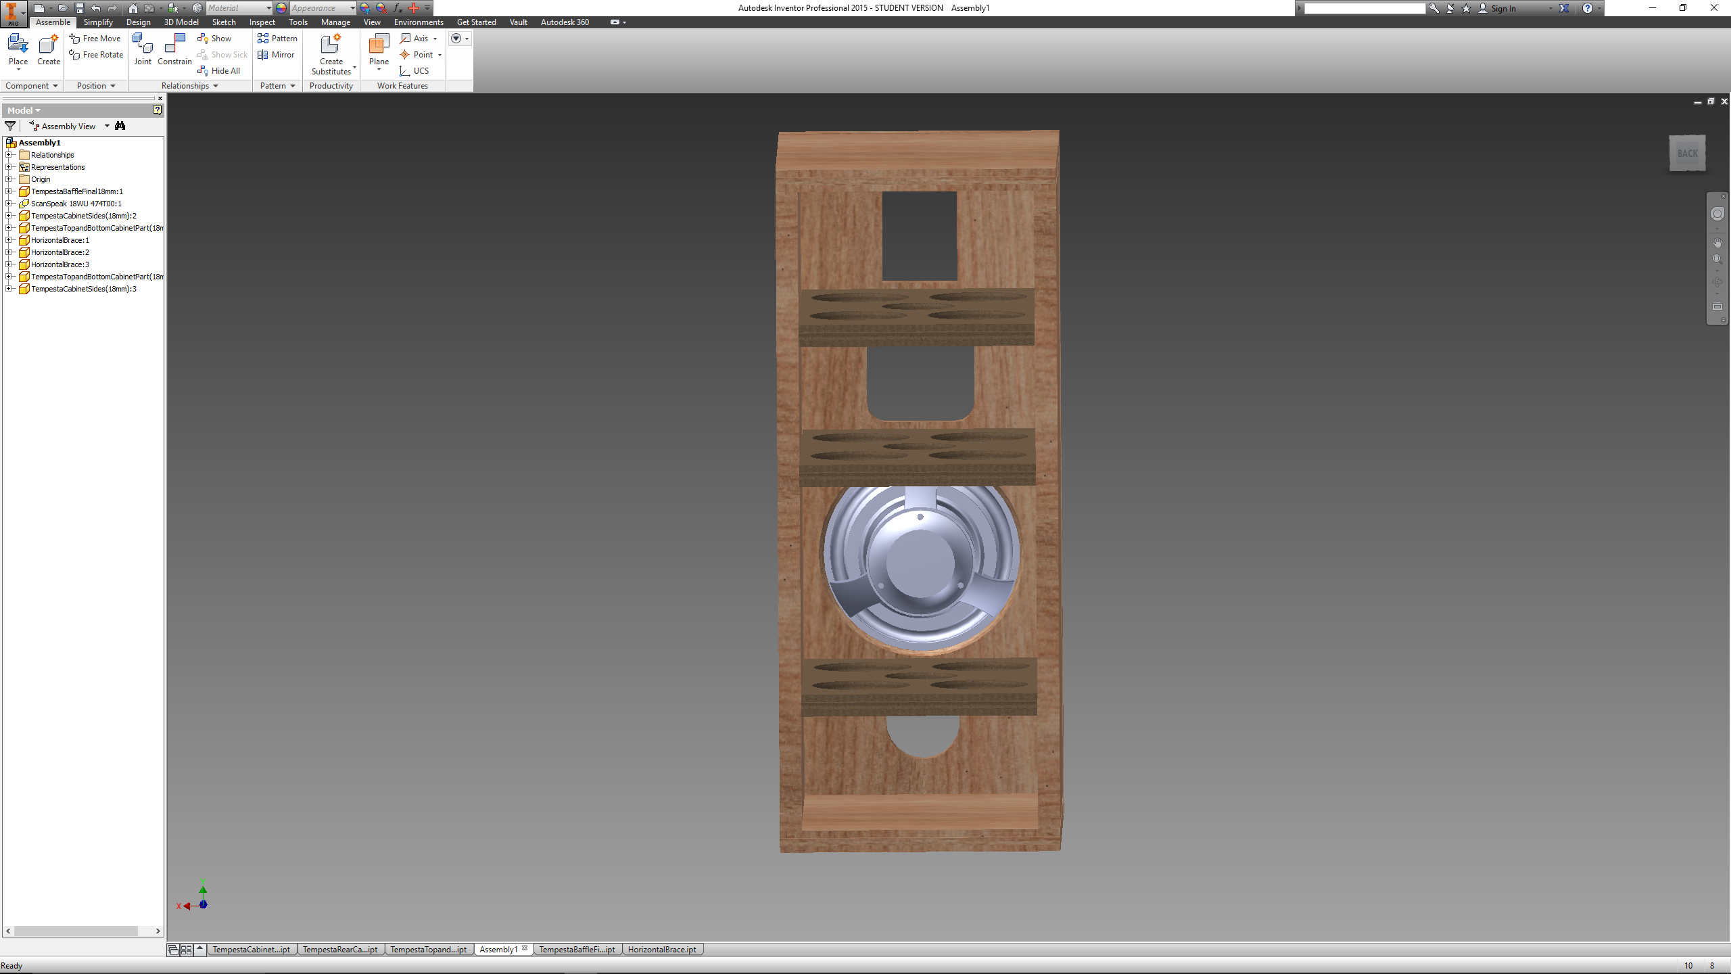Click the Place component tool

point(18,51)
